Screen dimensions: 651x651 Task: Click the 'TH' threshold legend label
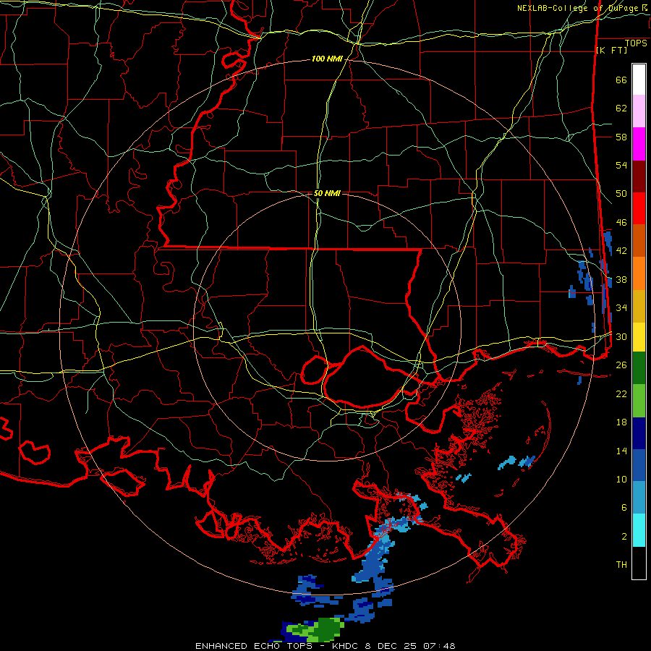click(x=621, y=565)
